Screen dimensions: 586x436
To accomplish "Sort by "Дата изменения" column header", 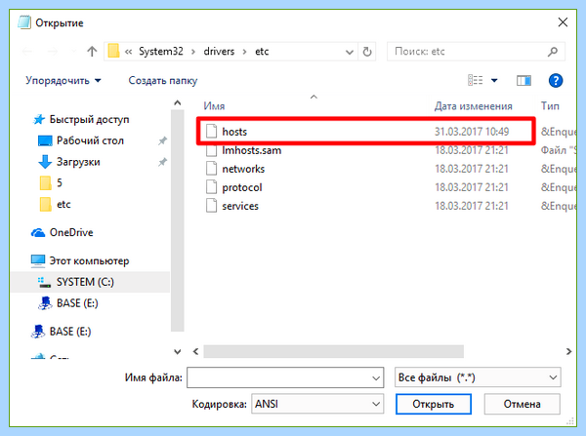I will 473,106.
